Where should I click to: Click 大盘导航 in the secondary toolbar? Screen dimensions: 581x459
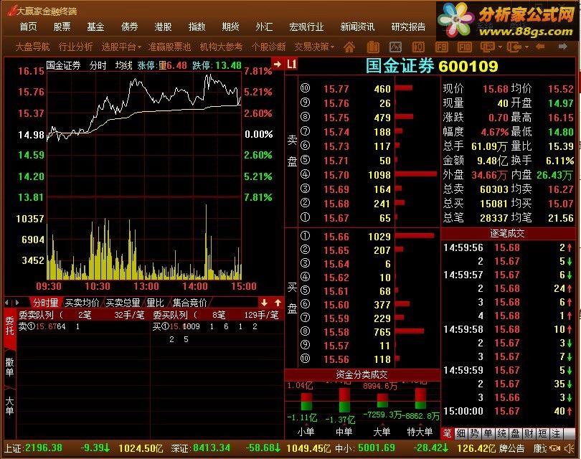pyautogui.click(x=32, y=47)
